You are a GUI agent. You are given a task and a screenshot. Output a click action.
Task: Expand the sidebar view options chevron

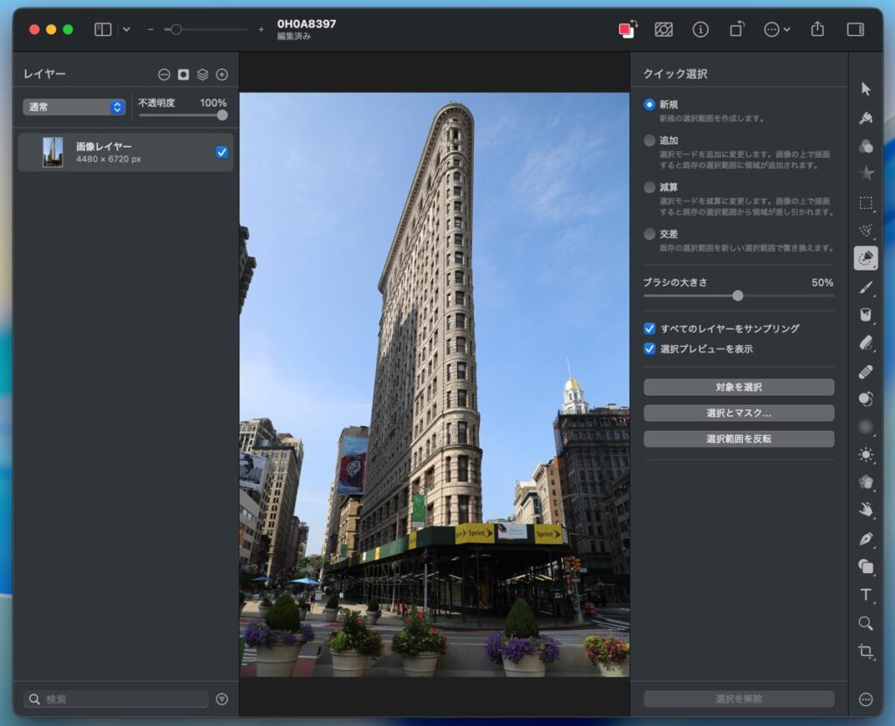point(127,30)
